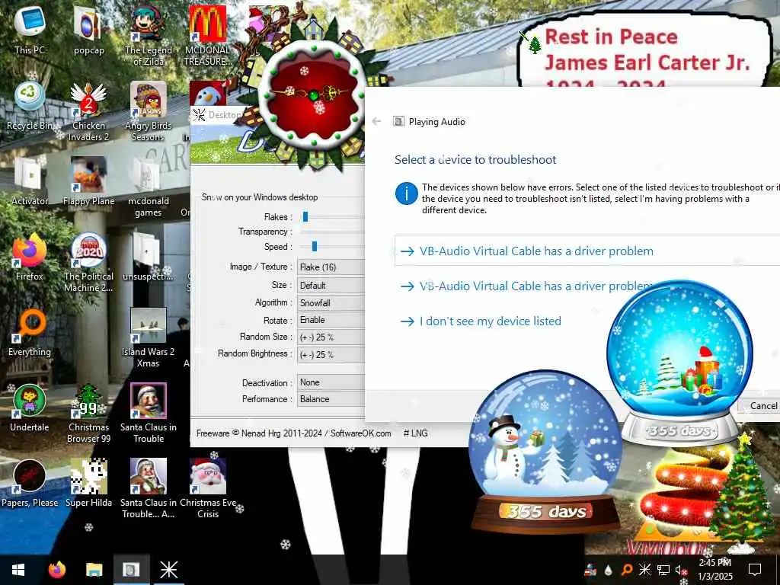Image resolution: width=780 pixels, height=585 pixels.
Task: Adjust the Flakes slider handle
Action: 305,217
